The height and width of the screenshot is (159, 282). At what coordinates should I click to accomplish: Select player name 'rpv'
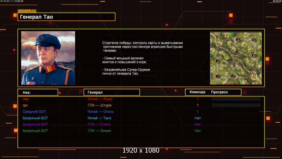pos(25,105)
